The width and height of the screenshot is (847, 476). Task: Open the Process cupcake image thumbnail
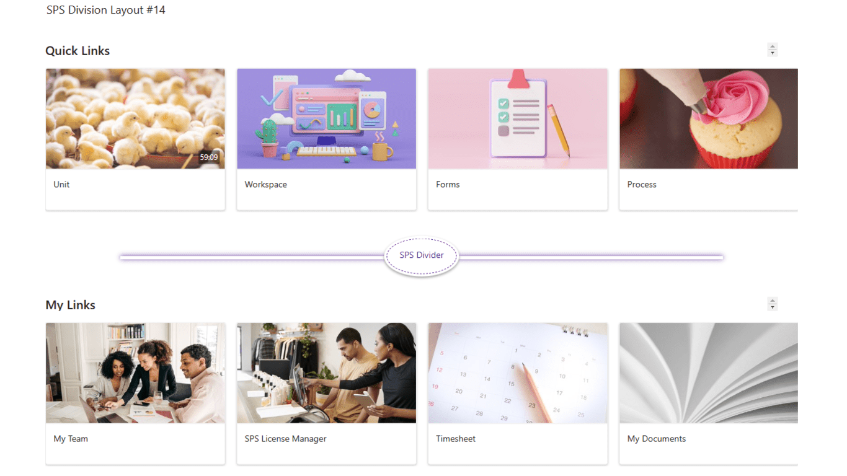709,119
